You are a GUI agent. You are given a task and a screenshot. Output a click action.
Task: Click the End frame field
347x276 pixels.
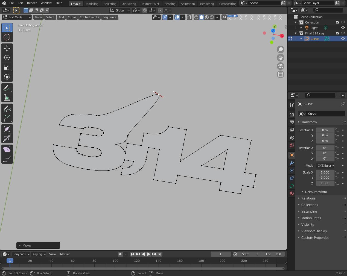point(273,254)
